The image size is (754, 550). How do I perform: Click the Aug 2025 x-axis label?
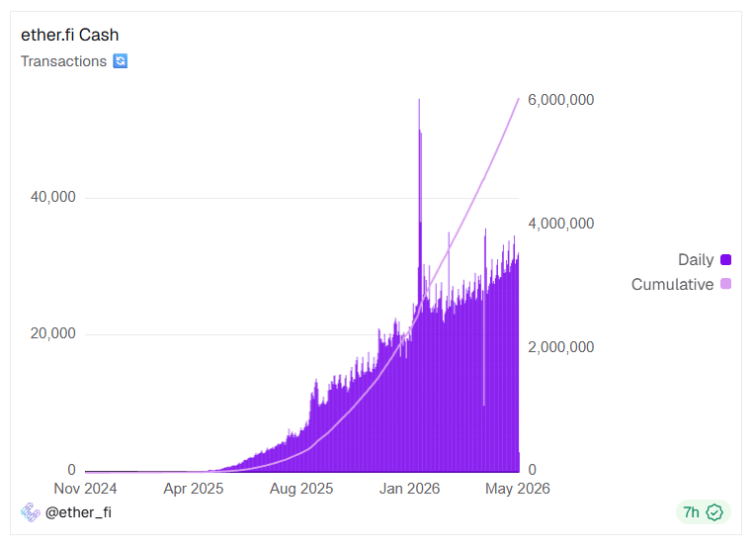click(301, 489)
